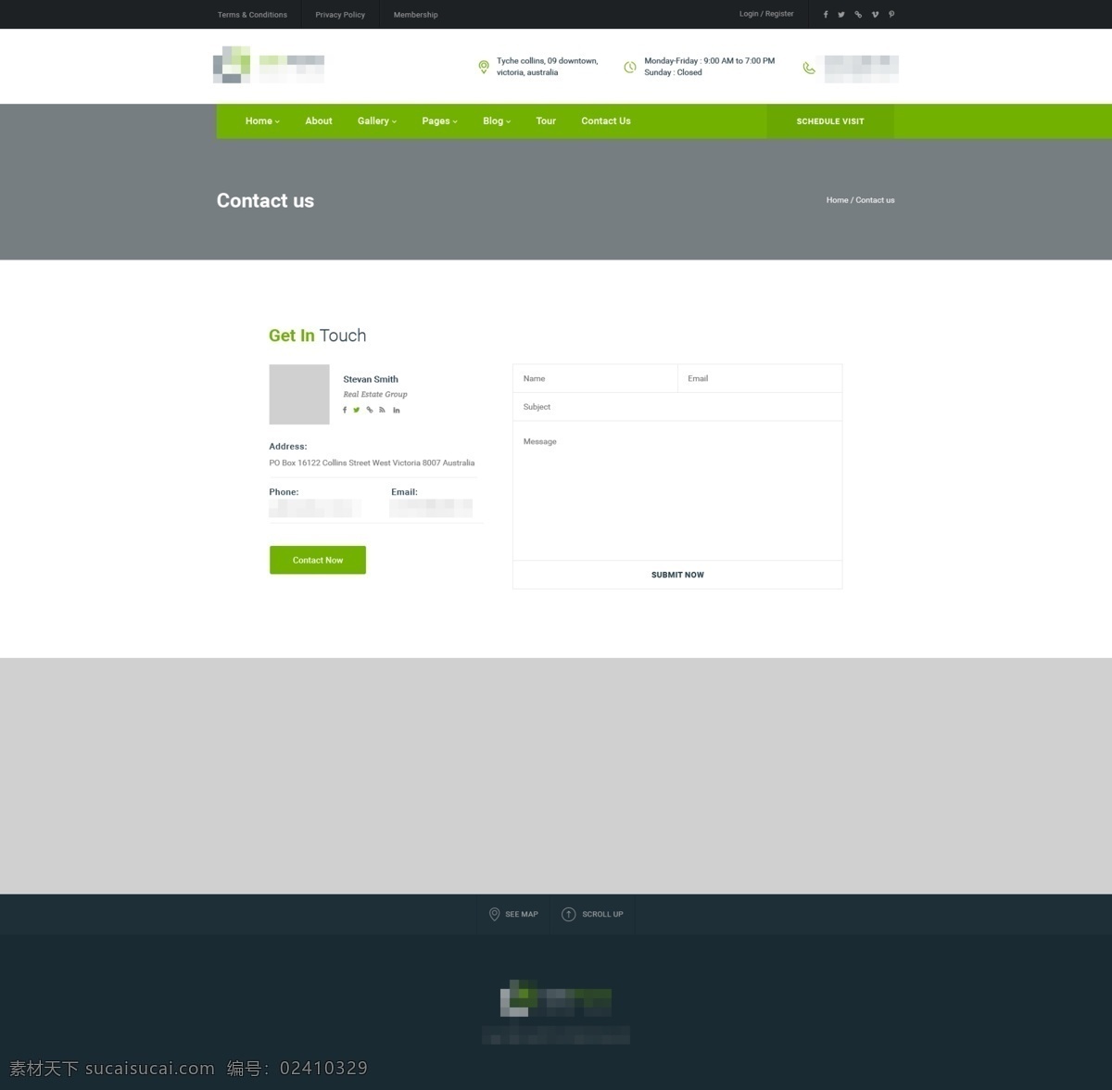Image resolution: width=1112 pixels, height=1090 pixels.
Task: Expand the Blog menu dropdown
Action: pyautogui.click(x=497, y=121)
